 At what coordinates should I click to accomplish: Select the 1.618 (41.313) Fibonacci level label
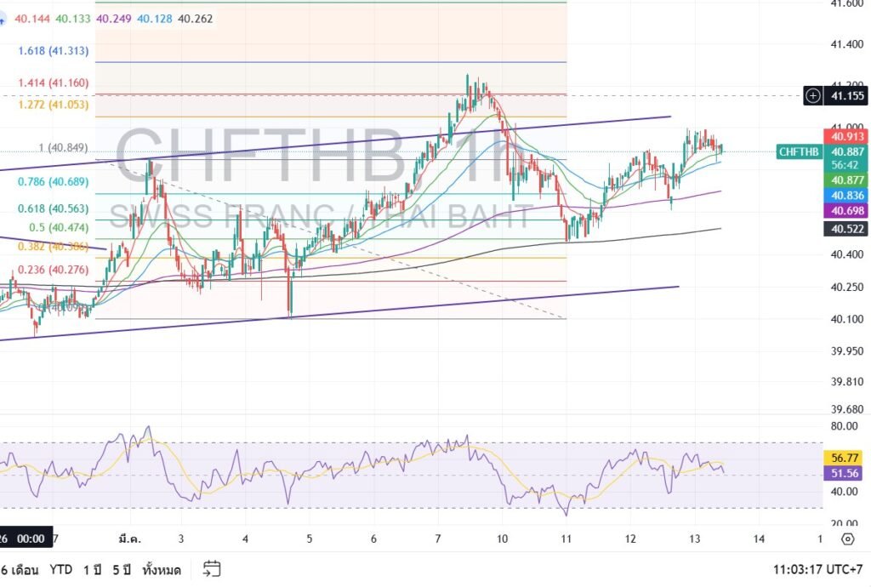click(54, 50)
